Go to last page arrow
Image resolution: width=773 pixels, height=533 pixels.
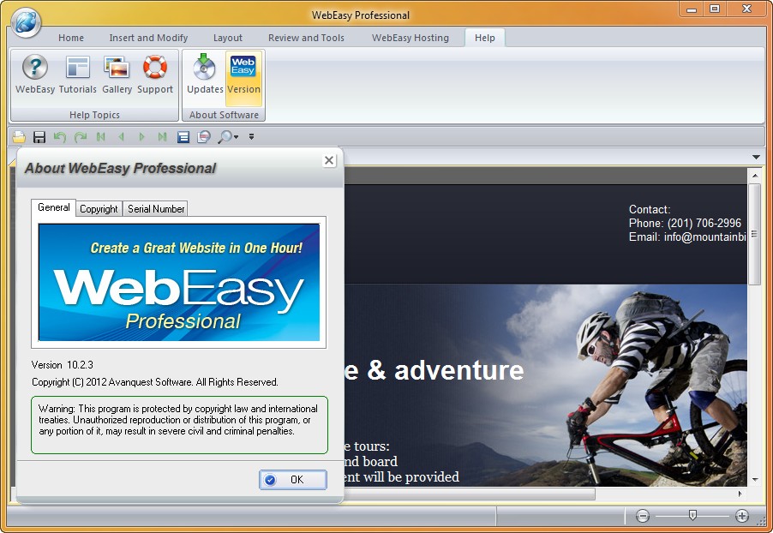(x=162, y=136)
